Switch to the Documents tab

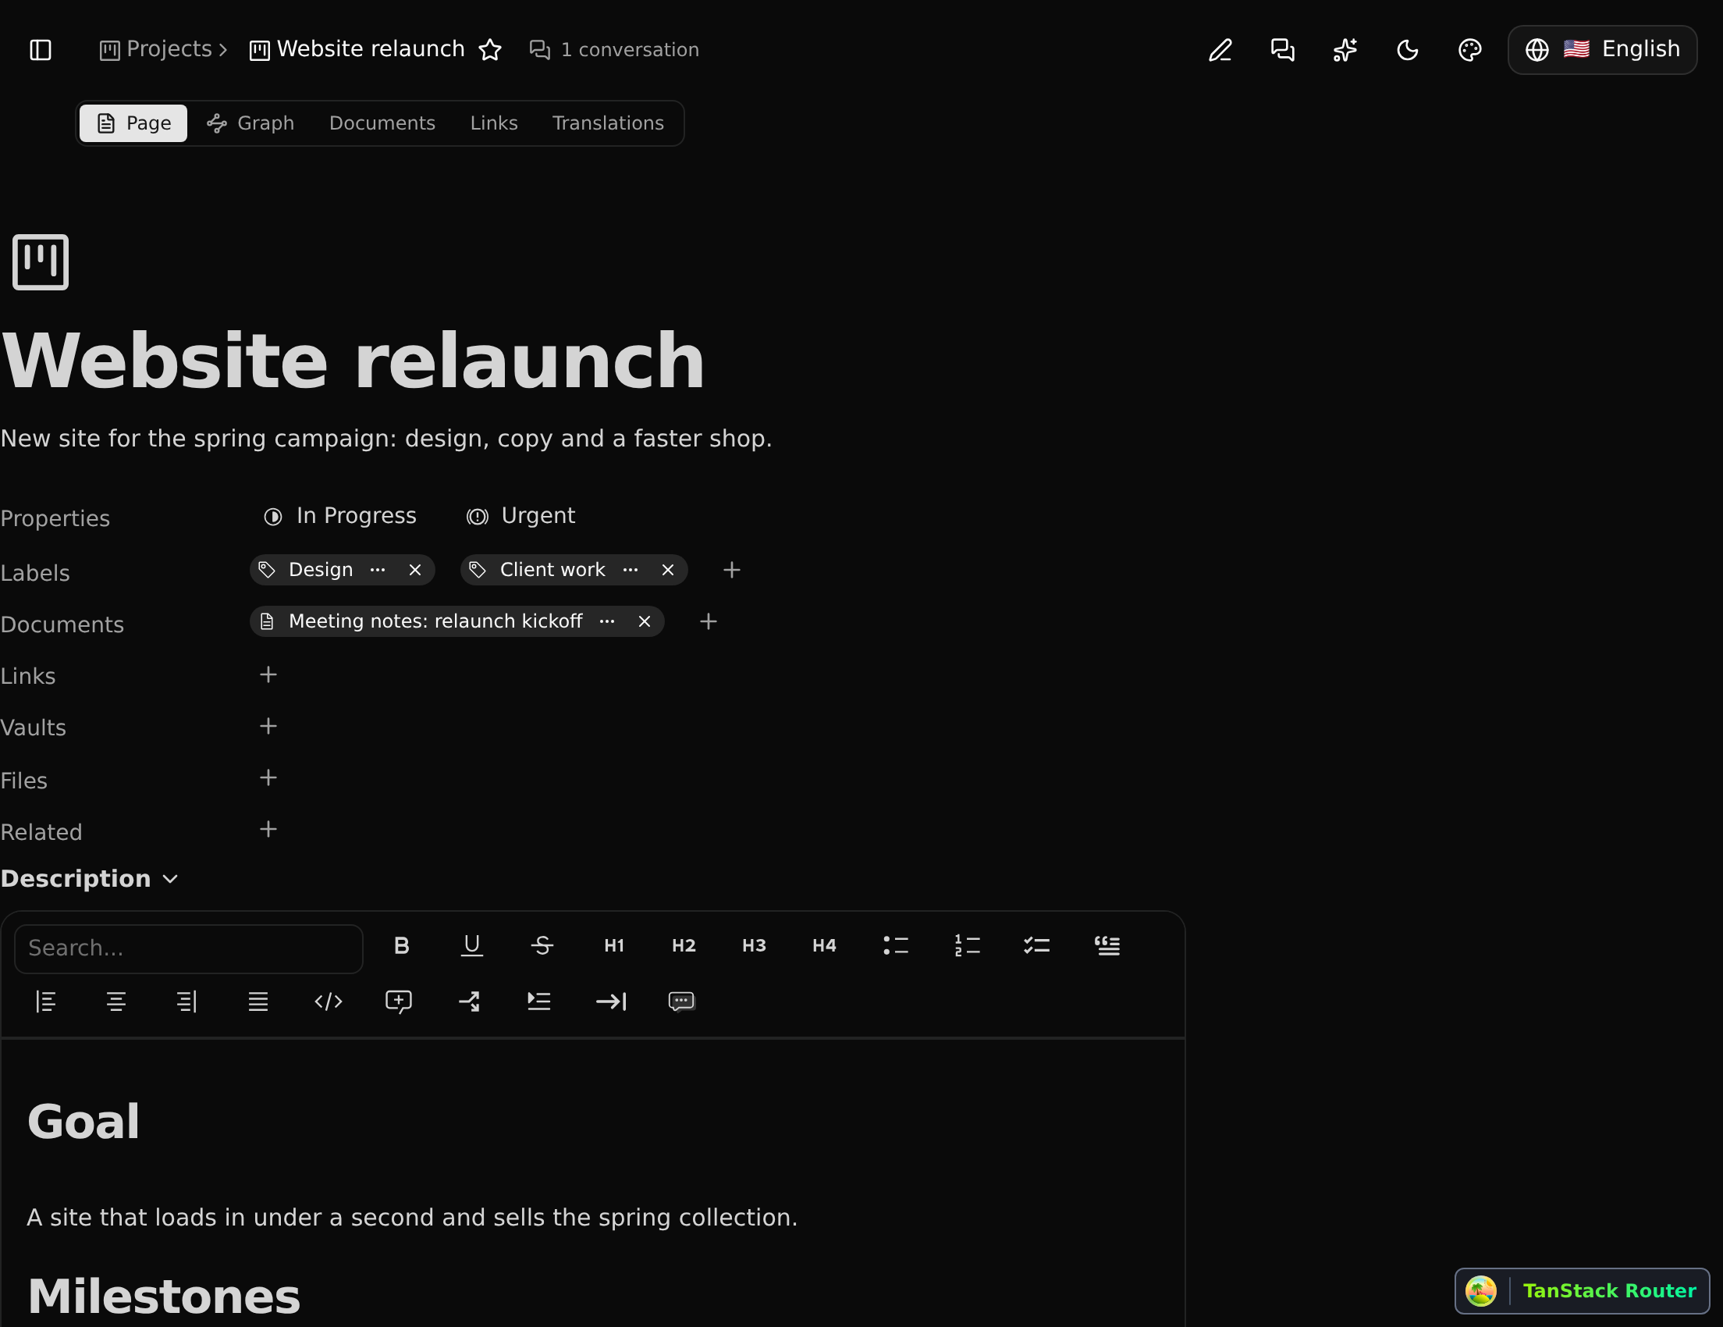(382, 123)
